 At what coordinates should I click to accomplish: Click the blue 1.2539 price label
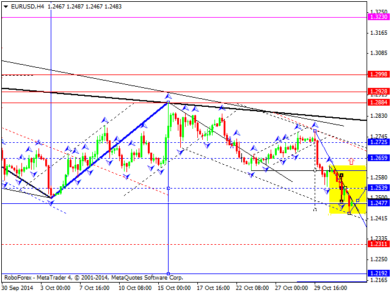coord(378,187)
